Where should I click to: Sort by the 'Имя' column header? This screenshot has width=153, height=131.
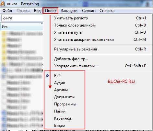coord(22,27)
